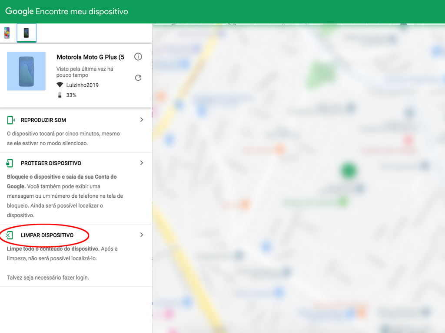Open device info for Motorola Moto G Plus
The width and height of the screenshot is (445, 333).
pos(138,57)
